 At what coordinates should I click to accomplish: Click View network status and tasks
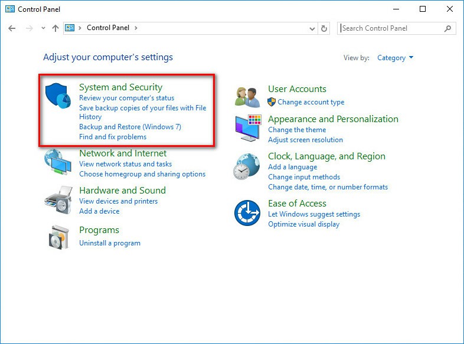[x=126, y=164]
